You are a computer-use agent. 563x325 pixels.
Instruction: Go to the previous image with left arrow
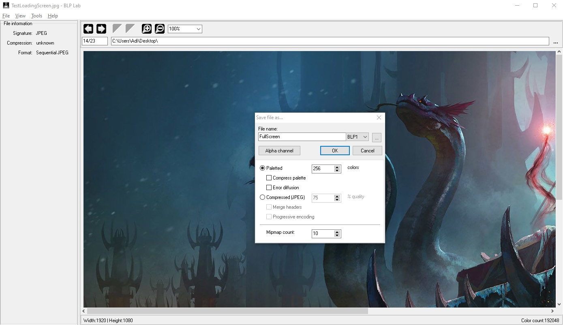click(x=88, y=29)
